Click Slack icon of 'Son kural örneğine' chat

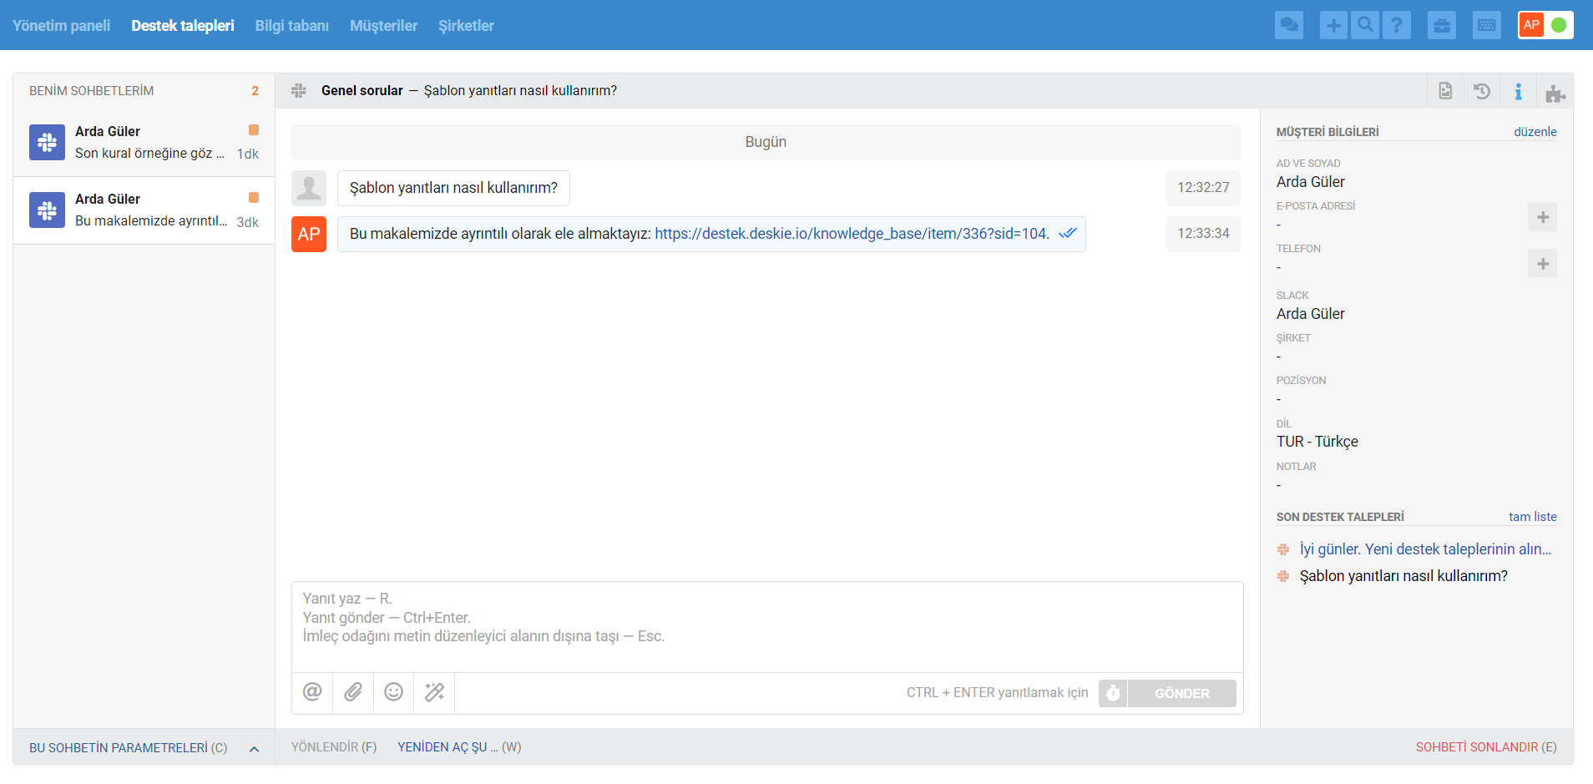coord(47,142)
